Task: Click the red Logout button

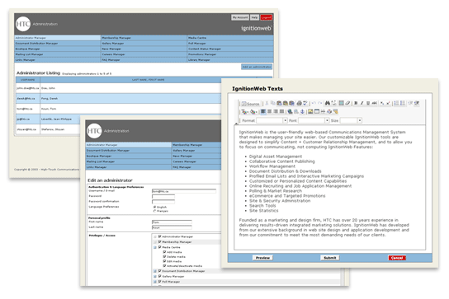Action: point(266,17)
